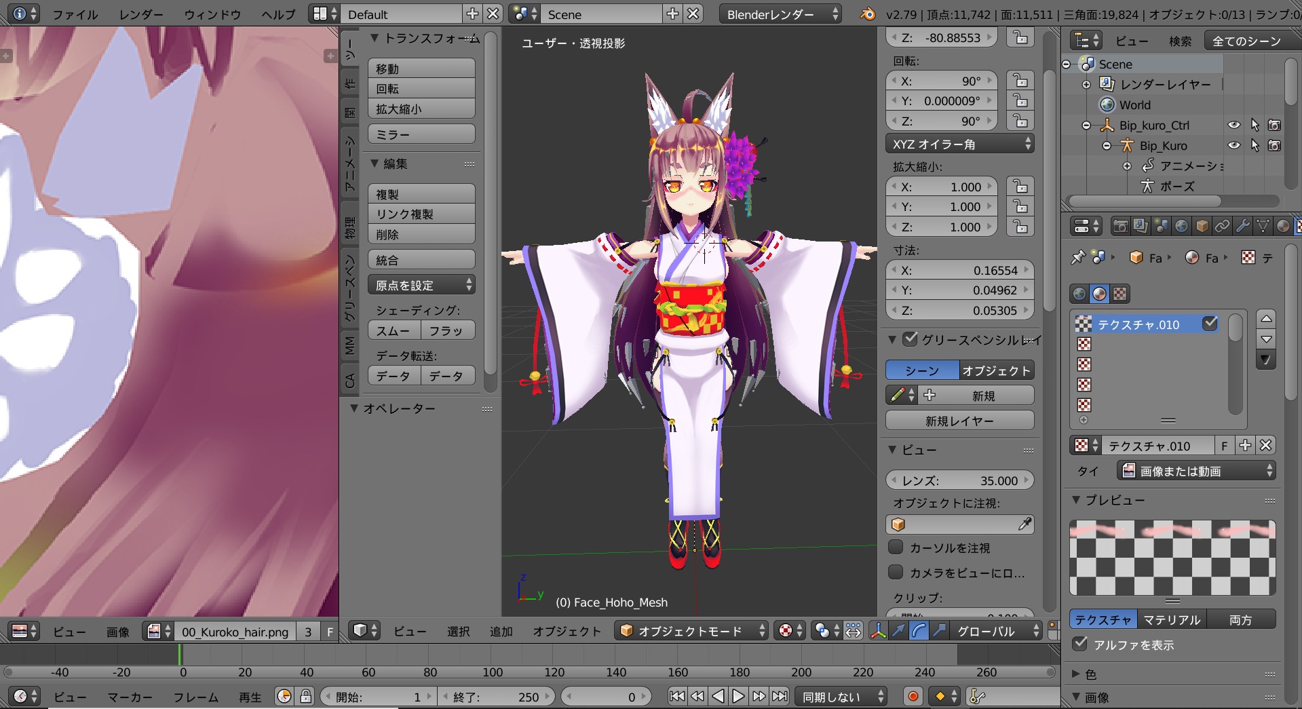Image resolution: width=1302 pixels, height=709 pixels.
Task: Enable カーソルを注視 checkbox
Action: coord(896,548)
